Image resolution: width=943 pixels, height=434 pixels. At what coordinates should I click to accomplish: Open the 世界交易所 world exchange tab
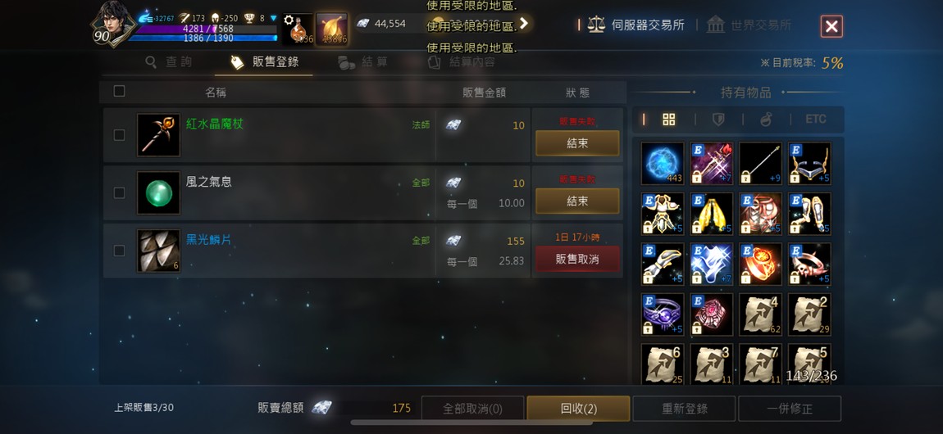pyautogui.click(x=748, y=25)
